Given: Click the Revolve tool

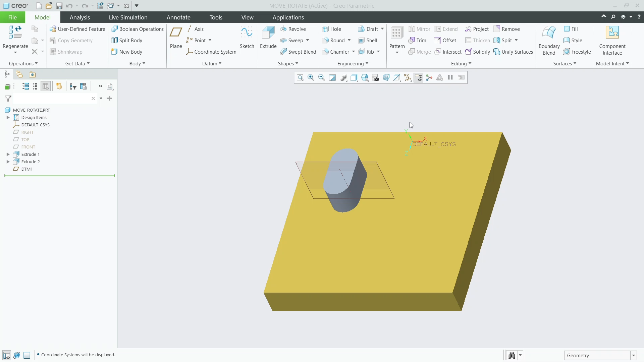Looking at the screenshot, I should tap(293, 29).
